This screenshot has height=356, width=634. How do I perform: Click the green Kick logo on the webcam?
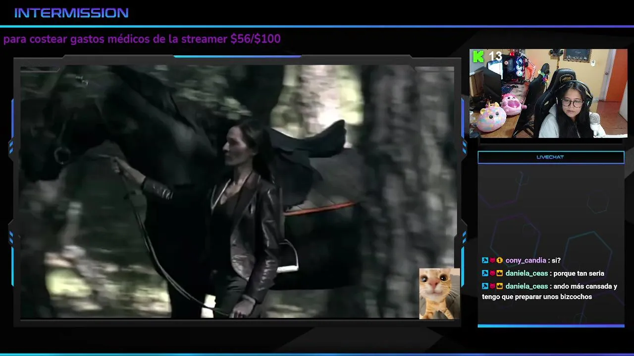click(x=478, y=56)
